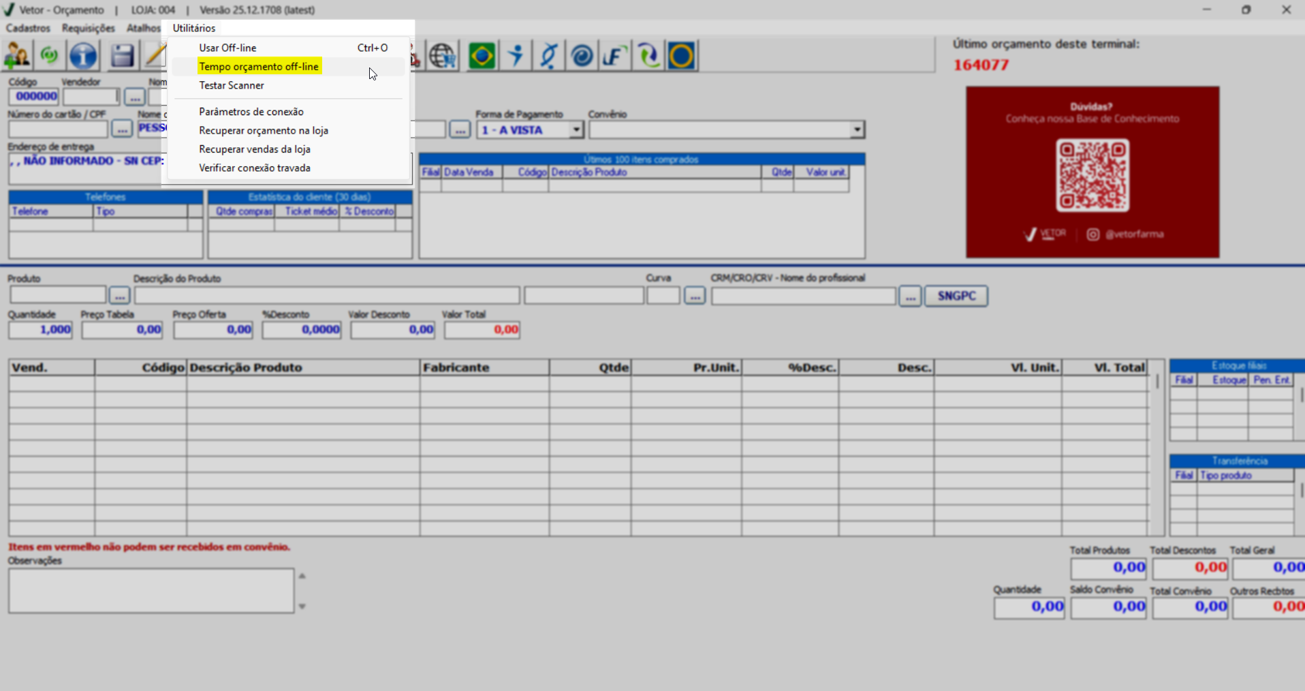Click the globe shopping cart icon
Image resolution: width=1305 pixels, height=691 pixels.
pos(443,56)
